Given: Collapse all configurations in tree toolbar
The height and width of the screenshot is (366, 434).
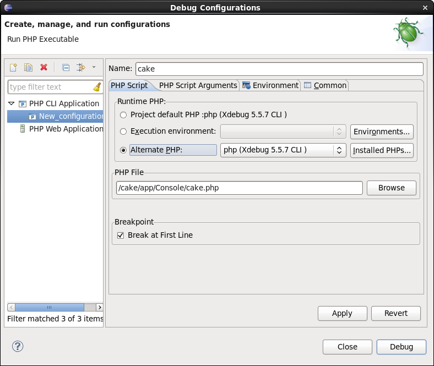Looking at the screenshot, I should 66,67.
